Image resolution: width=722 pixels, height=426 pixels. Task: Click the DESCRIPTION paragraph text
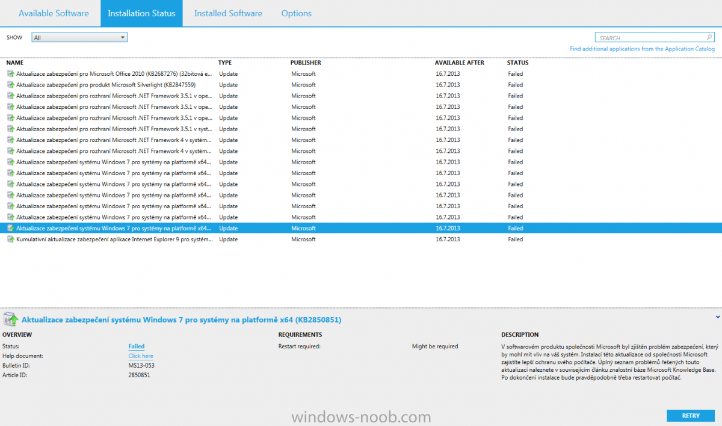pos(610,362)
